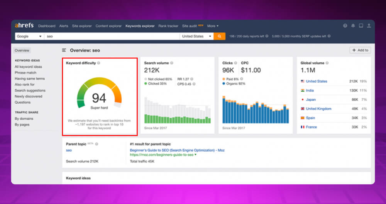Click the France flag icon
This screenshot has height=204, width=386.
(303, 127)
